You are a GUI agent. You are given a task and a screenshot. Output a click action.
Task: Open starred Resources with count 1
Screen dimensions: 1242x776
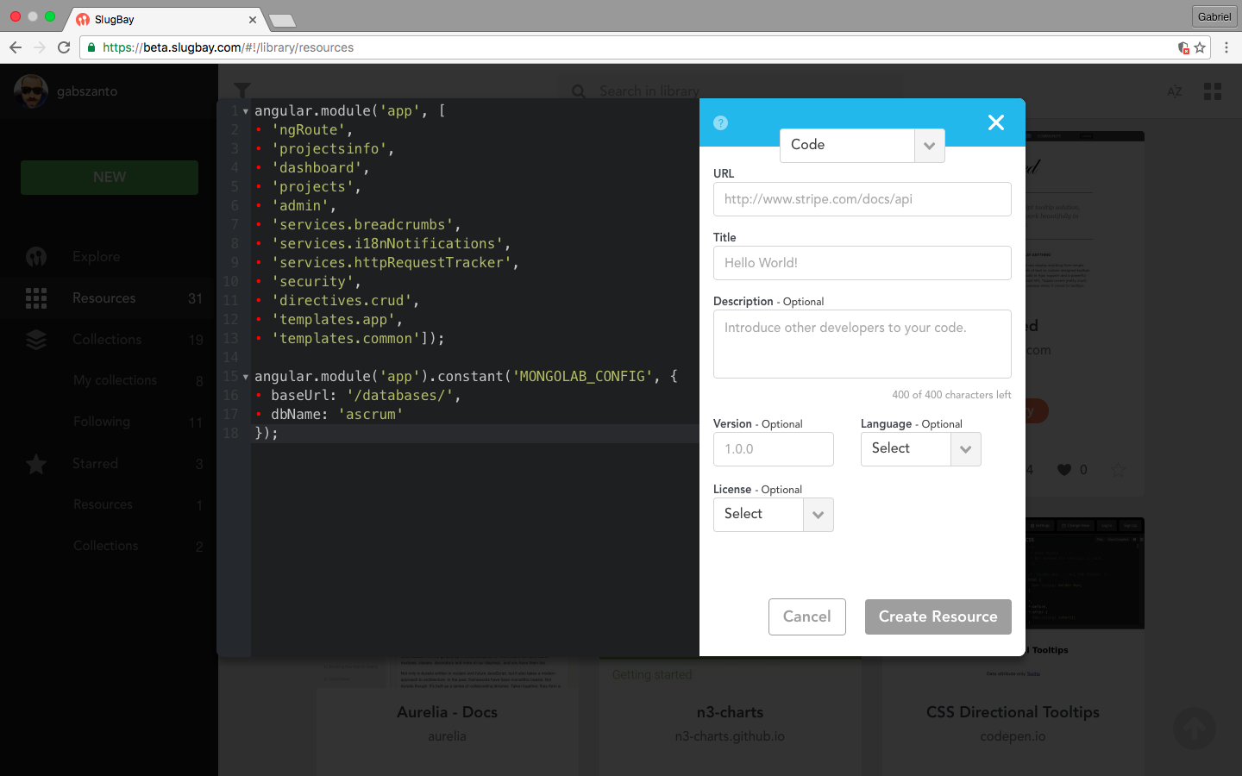pos(109,504)
